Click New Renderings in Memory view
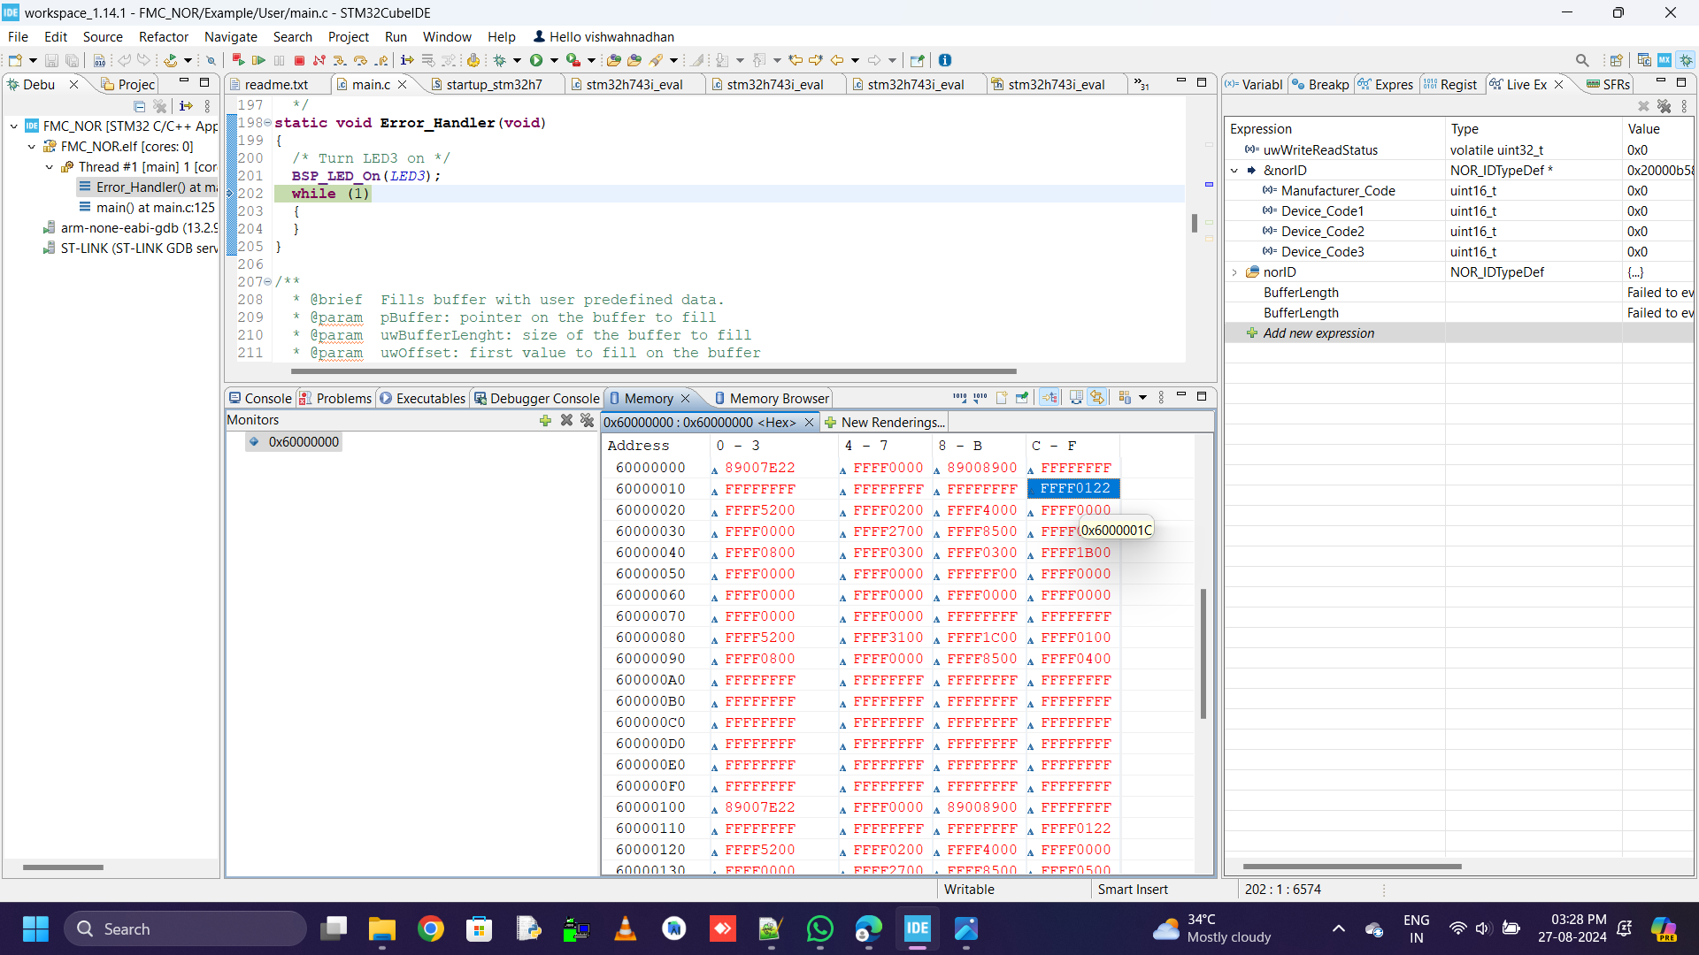This screenshot has height=955, width=1699. 891,423
